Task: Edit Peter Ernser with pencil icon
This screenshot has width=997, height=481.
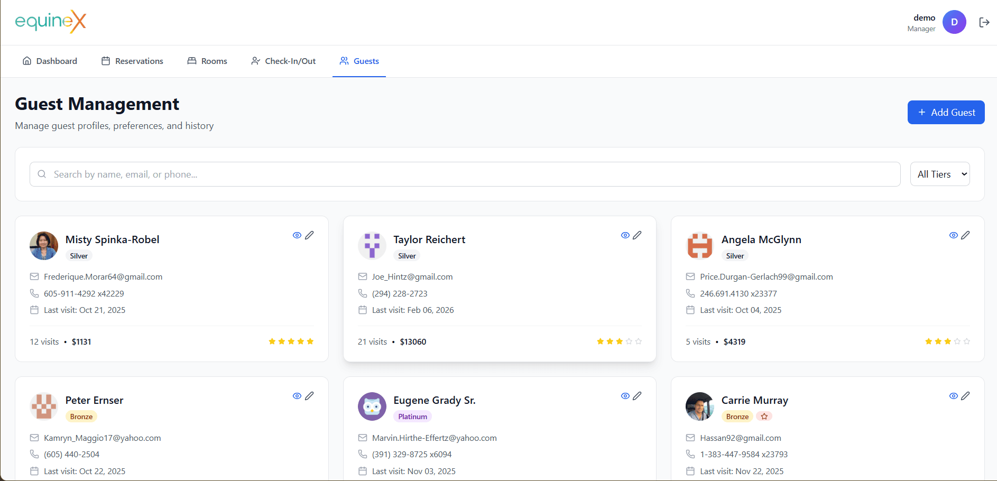Action: [x=309, y=396]
